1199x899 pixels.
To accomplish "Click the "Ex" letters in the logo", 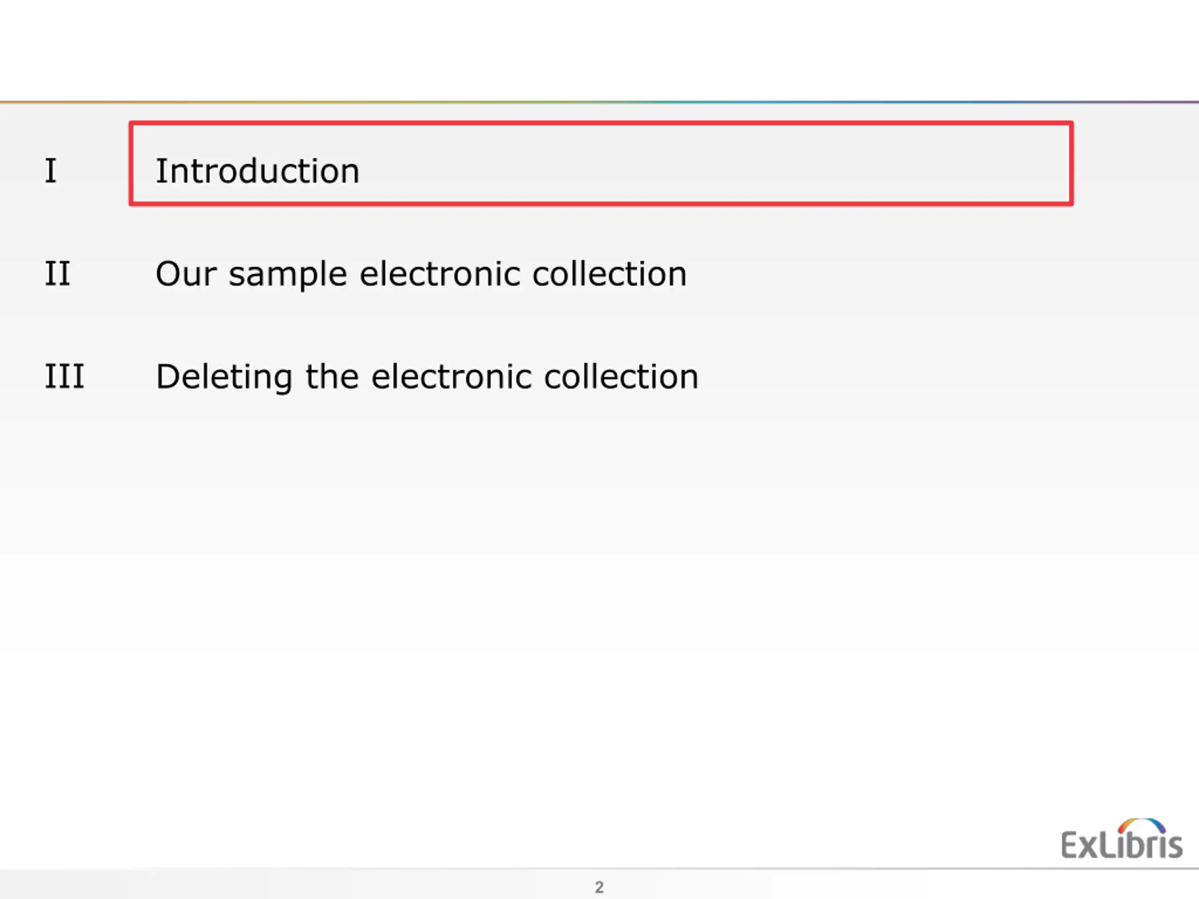I will coord(1080,845).
